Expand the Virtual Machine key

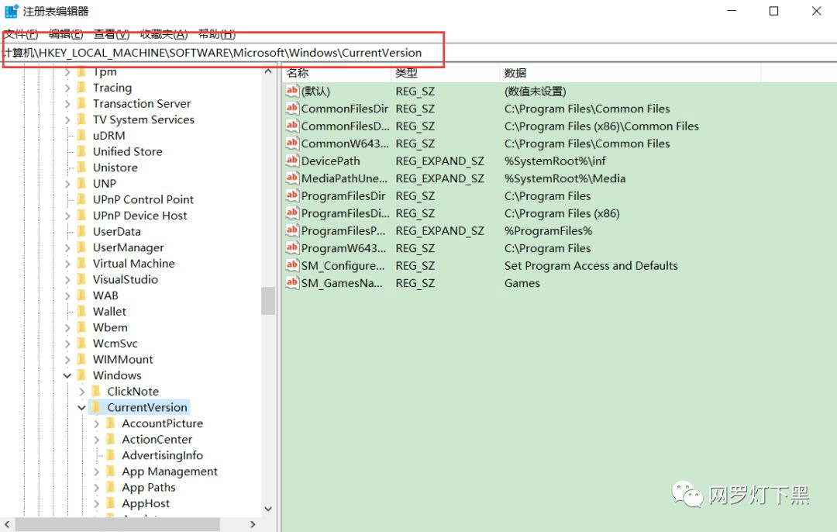[67, 264]
